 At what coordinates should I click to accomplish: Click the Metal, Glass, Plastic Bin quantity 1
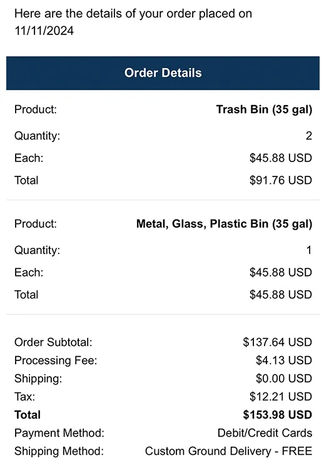click(x=309, y=250)
